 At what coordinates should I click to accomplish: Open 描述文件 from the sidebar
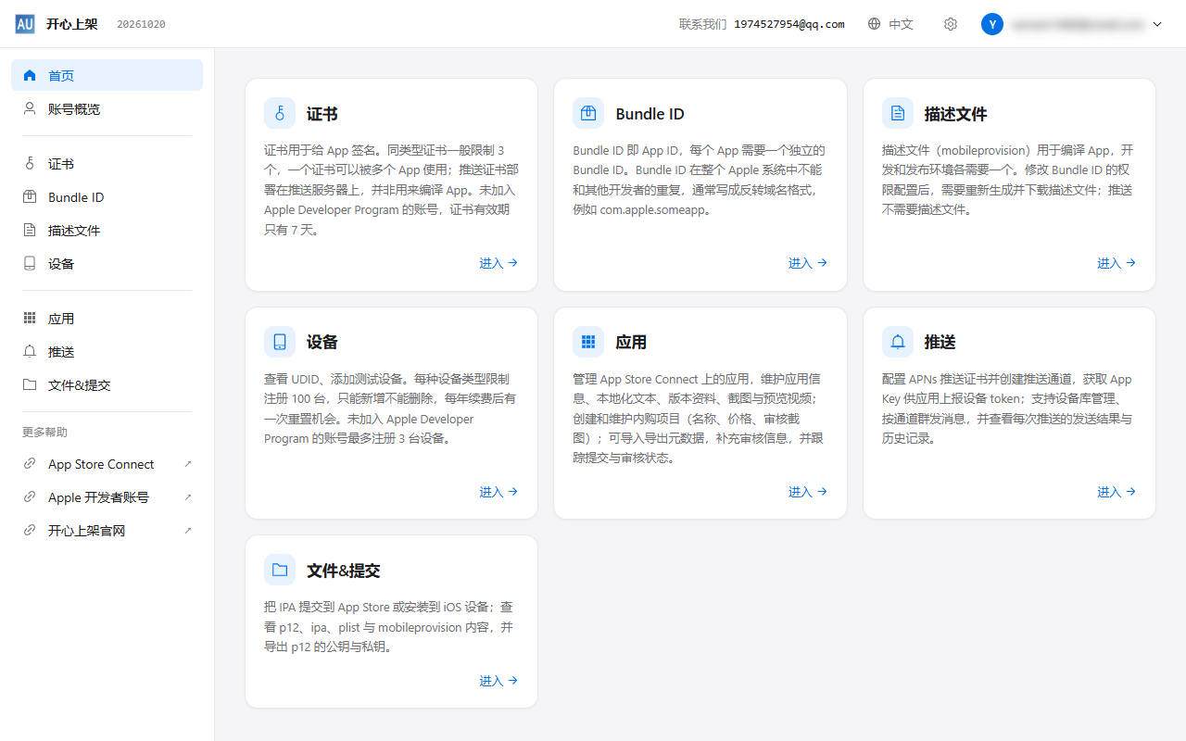(x=107, y=231)
